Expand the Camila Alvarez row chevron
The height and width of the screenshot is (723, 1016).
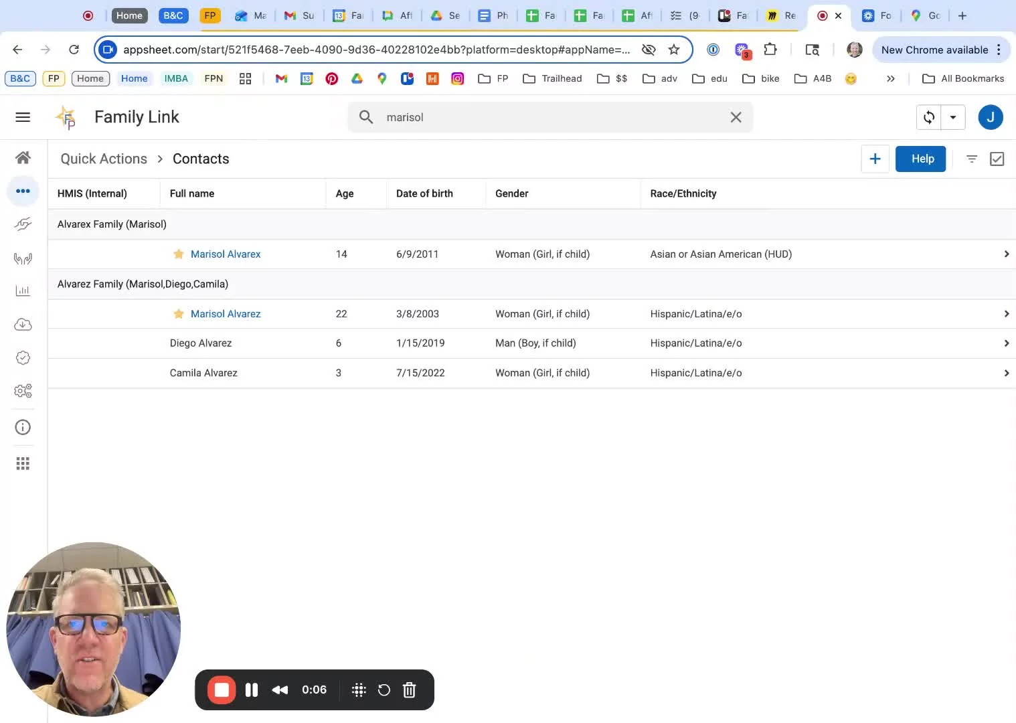[1006, 373]
